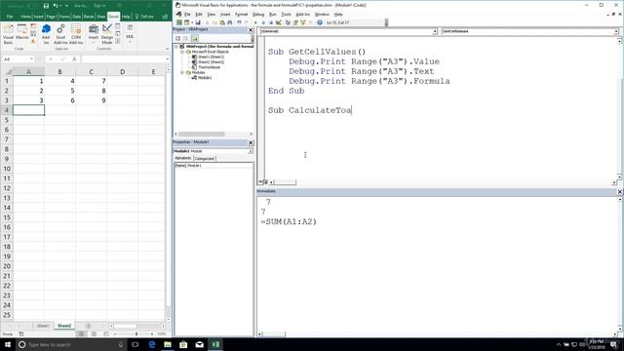Open the Excel Help ribbon tab

click(126, 17)
